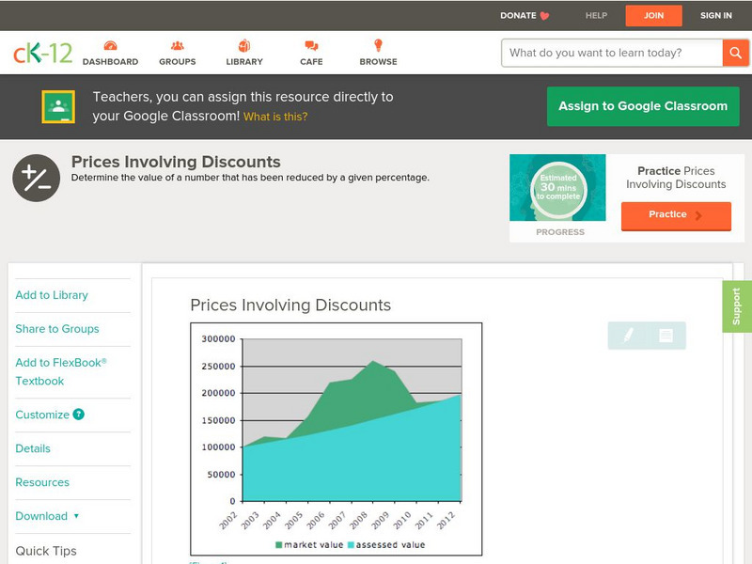The width and height of the screenshot is (752, 564).
Task: Click the orange Practice button
Action: [676, 215]
